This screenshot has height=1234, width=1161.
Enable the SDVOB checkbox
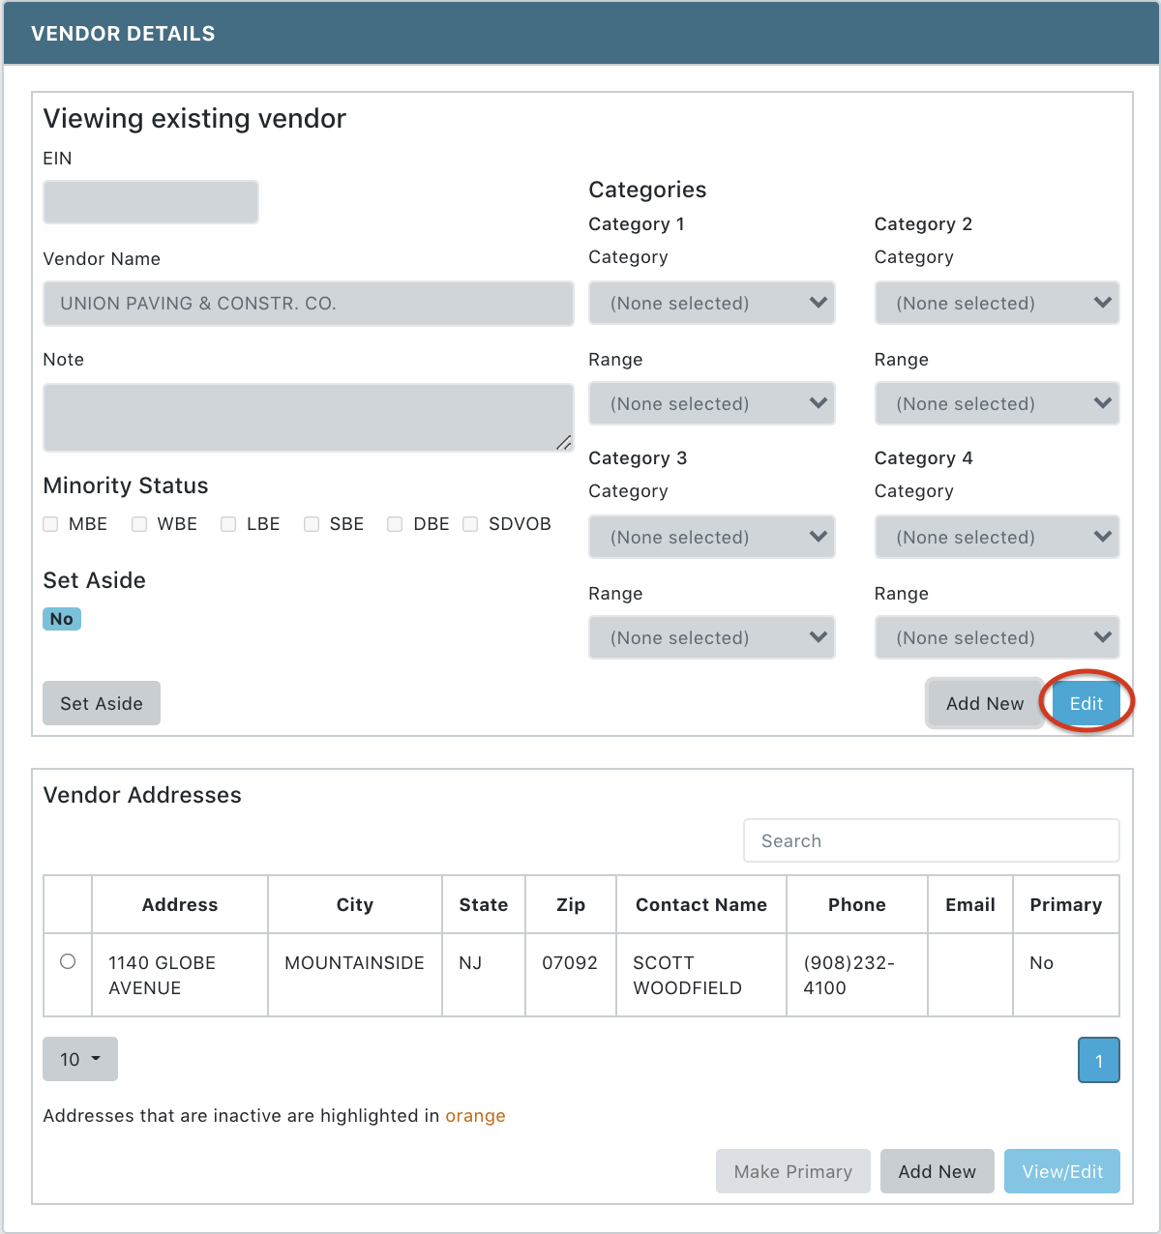coord(470,523)
